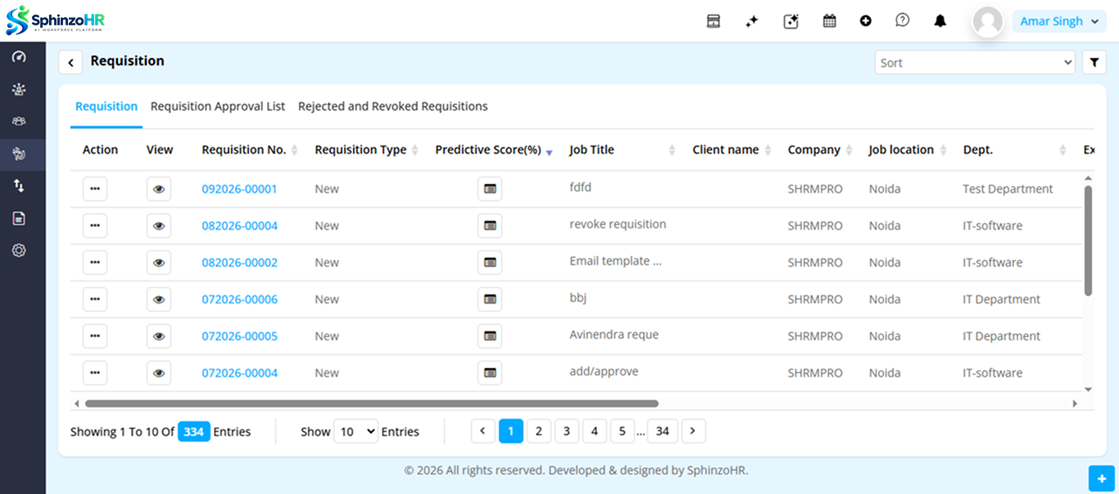
Task: Select the Requisition tab
Action: (x=106, y=106)
